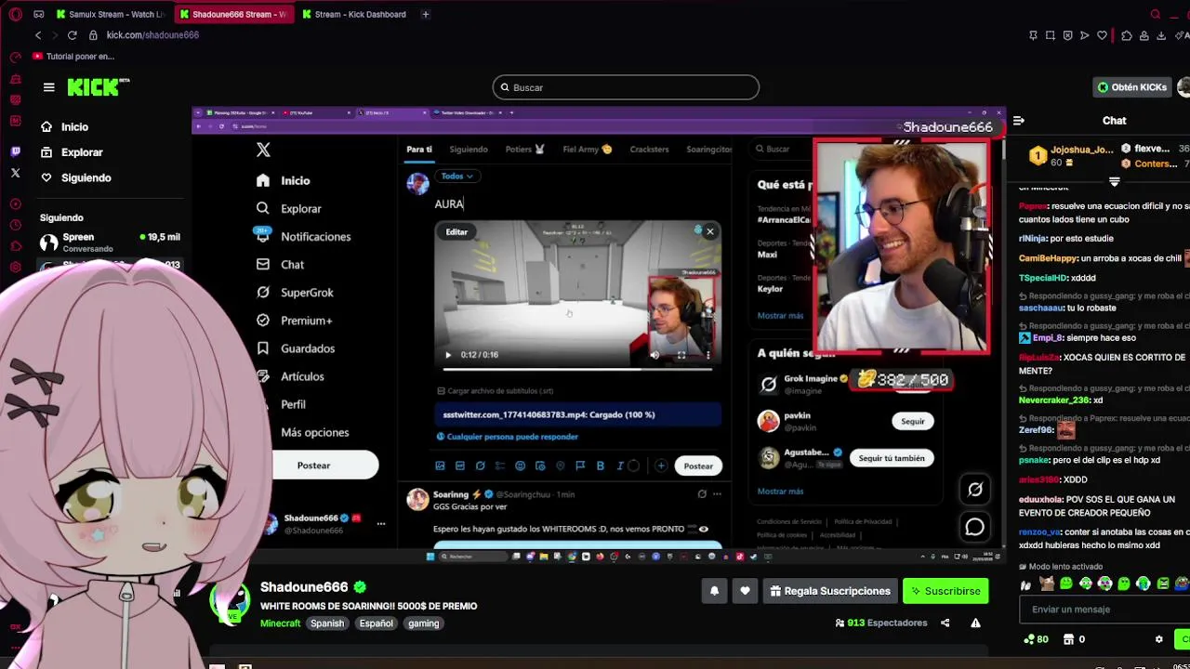Open the Kick profile avatar menu
This screenshot has width=1190, height=669.
pos(1183,87)
